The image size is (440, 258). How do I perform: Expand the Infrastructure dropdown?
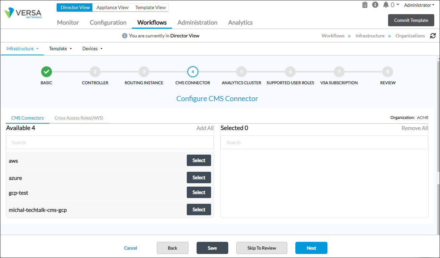click(22, 49)
